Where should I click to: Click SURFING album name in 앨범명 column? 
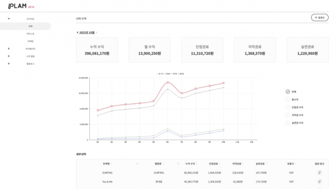click(x=159, y=173)
